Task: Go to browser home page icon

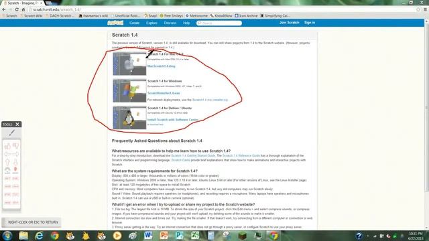Action: coord(23,9)
